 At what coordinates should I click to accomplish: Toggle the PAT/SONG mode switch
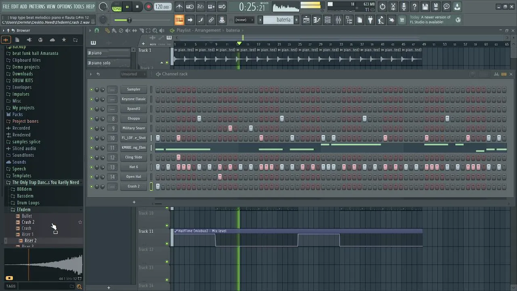[x=117, y=7]
